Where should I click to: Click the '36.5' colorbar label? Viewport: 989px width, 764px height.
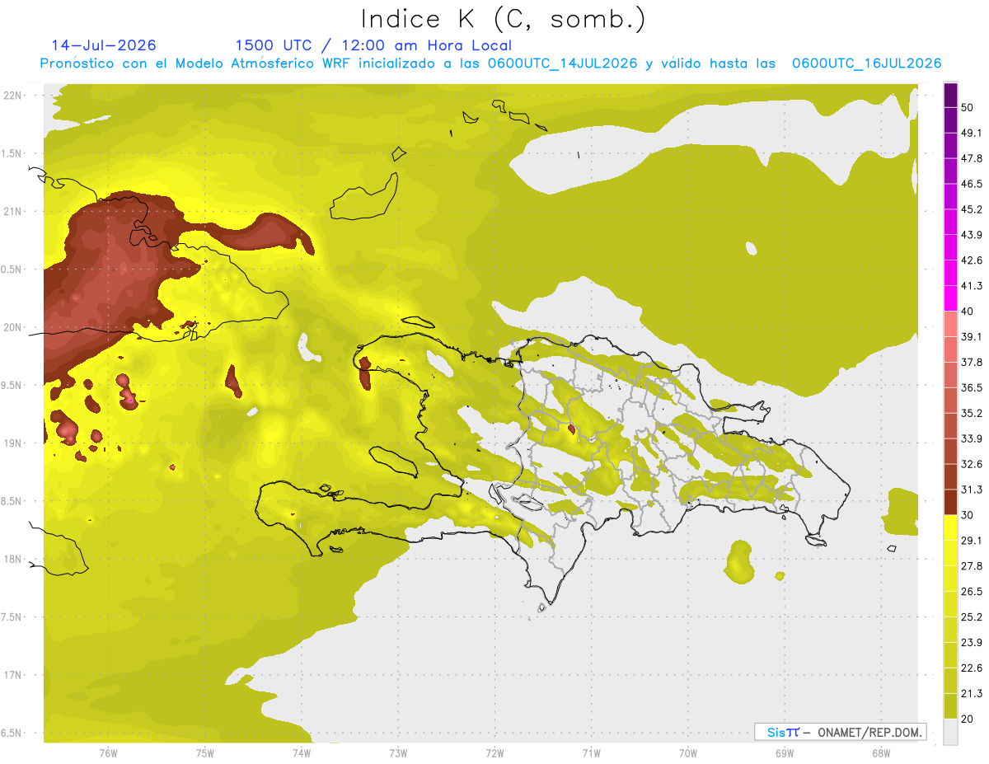click(972, 387)
